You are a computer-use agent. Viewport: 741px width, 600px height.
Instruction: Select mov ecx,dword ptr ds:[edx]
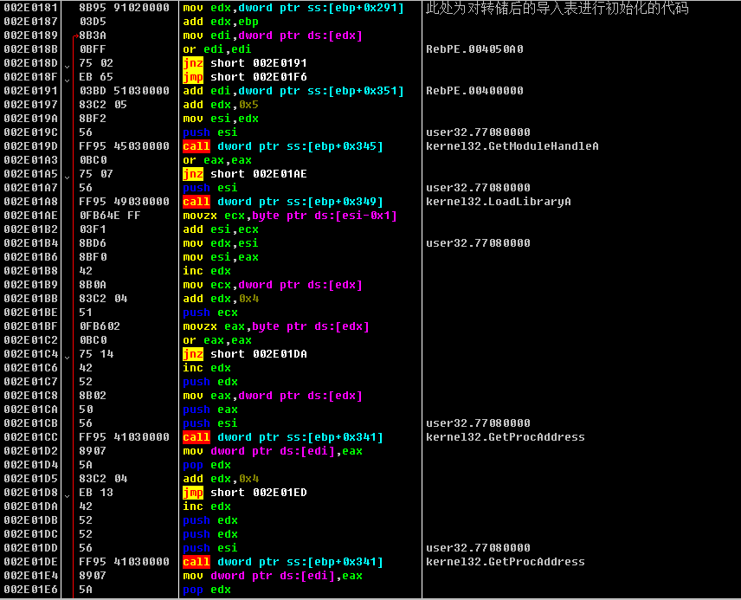273,285
